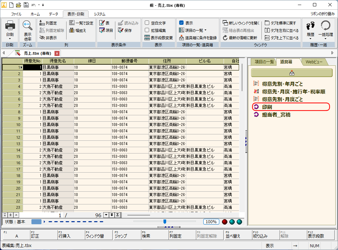Enable the 空白文字 checkbox

tap(147, 23)
